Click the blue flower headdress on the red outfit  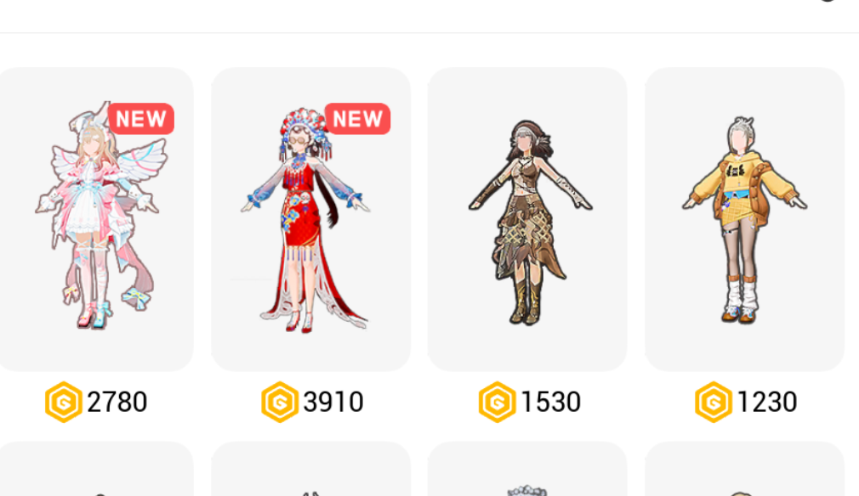[x=304, y=130]
